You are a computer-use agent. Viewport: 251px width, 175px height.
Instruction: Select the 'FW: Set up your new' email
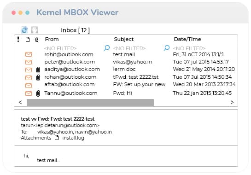126,85
